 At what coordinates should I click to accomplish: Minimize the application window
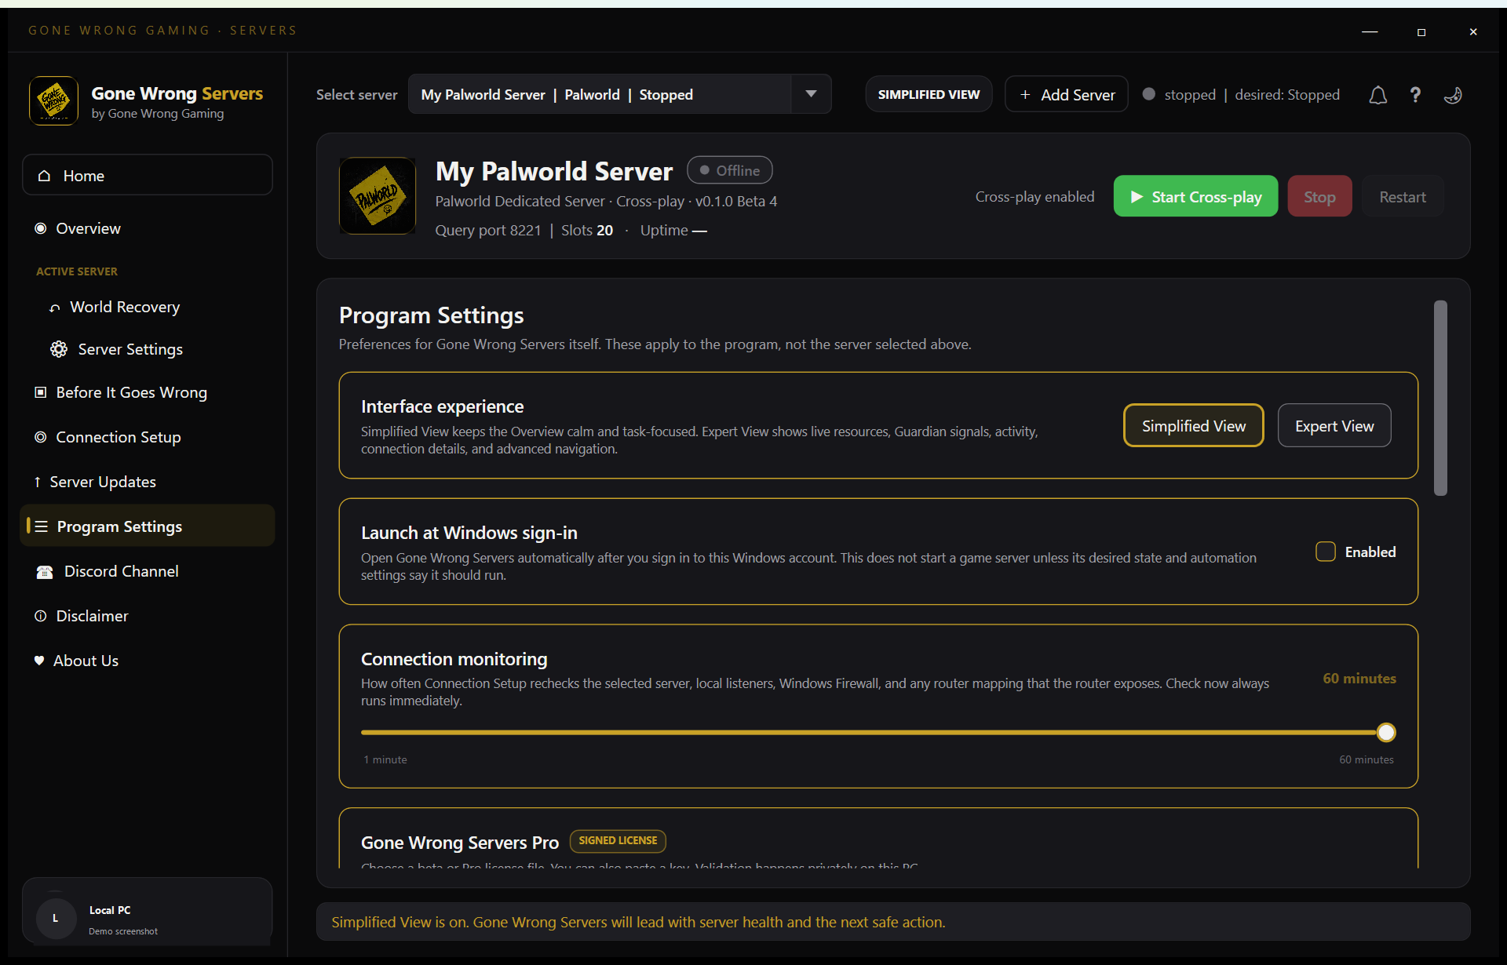point(1370,32)
